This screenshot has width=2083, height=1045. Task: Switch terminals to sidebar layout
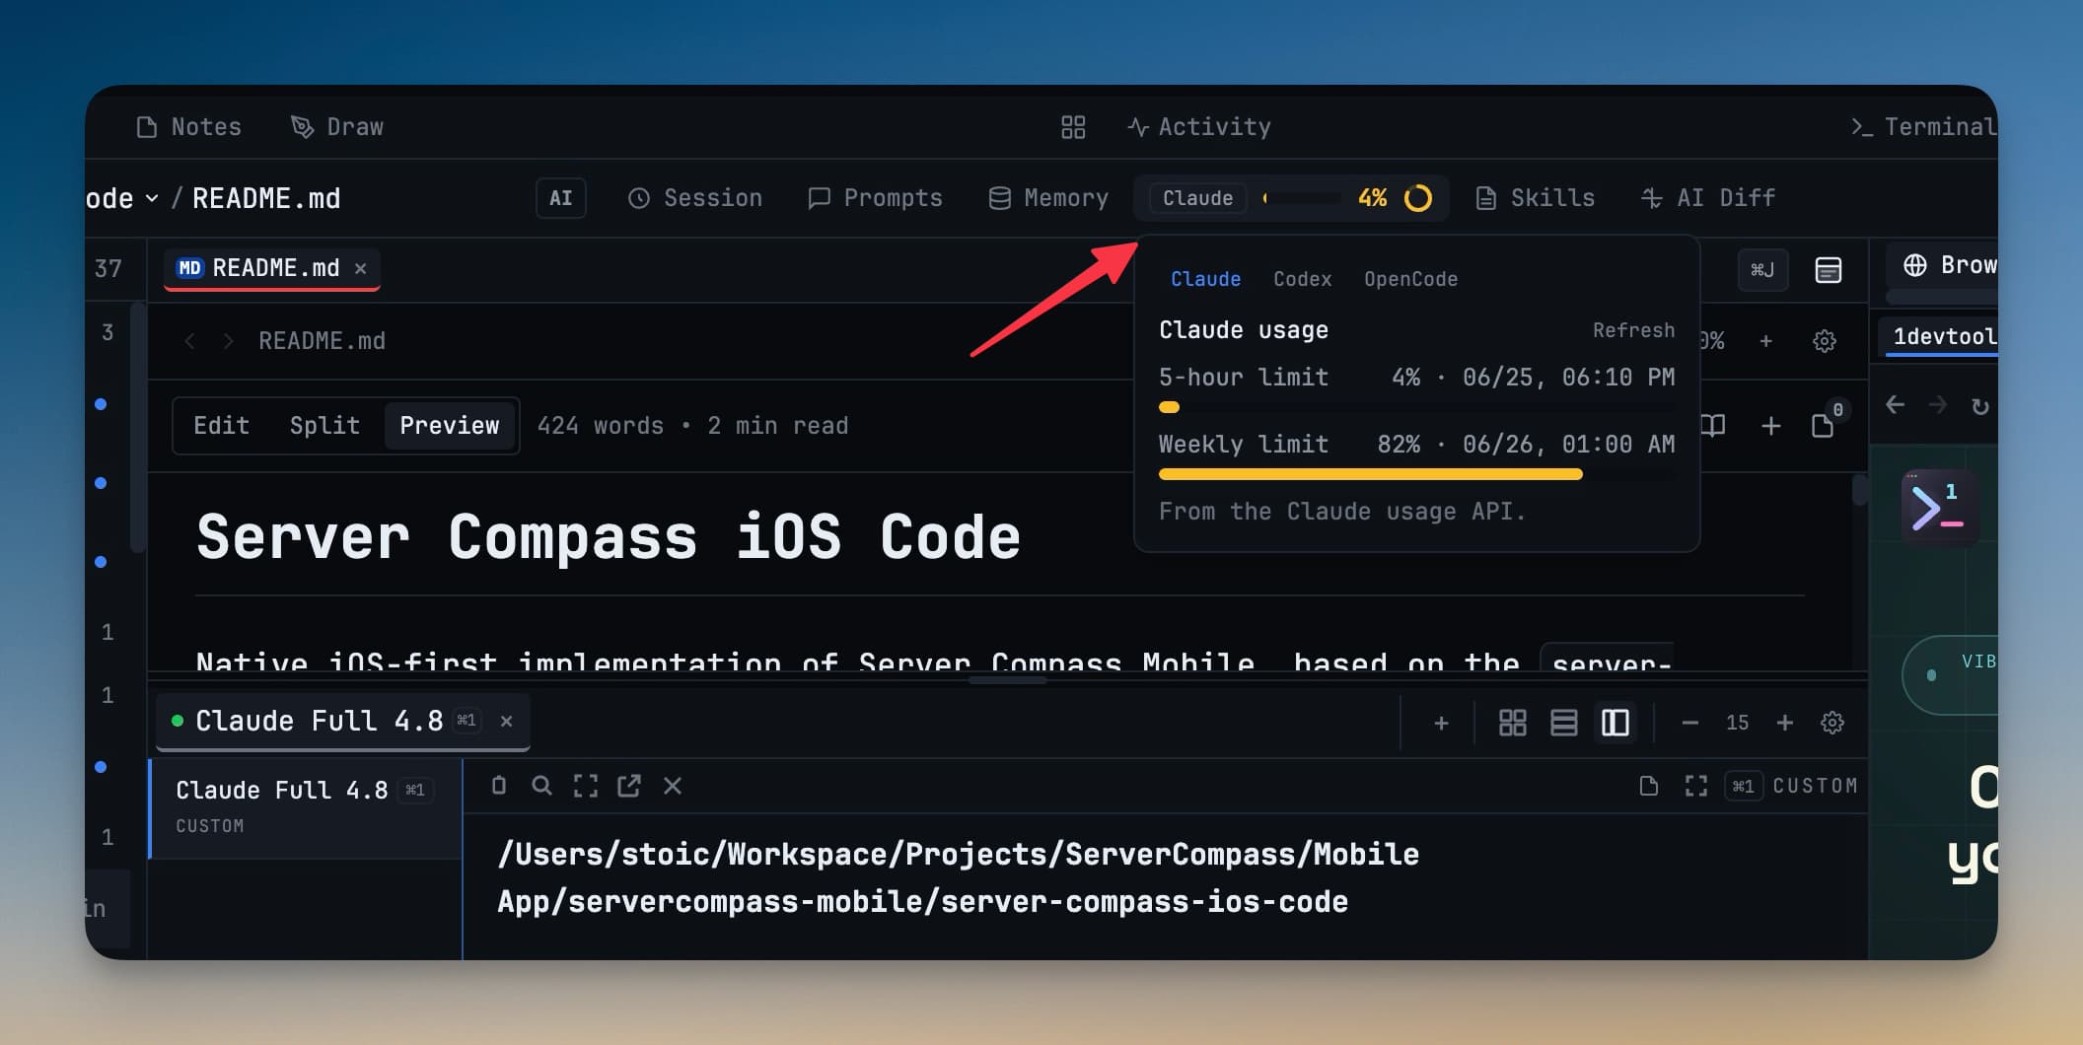[1615, 723]
